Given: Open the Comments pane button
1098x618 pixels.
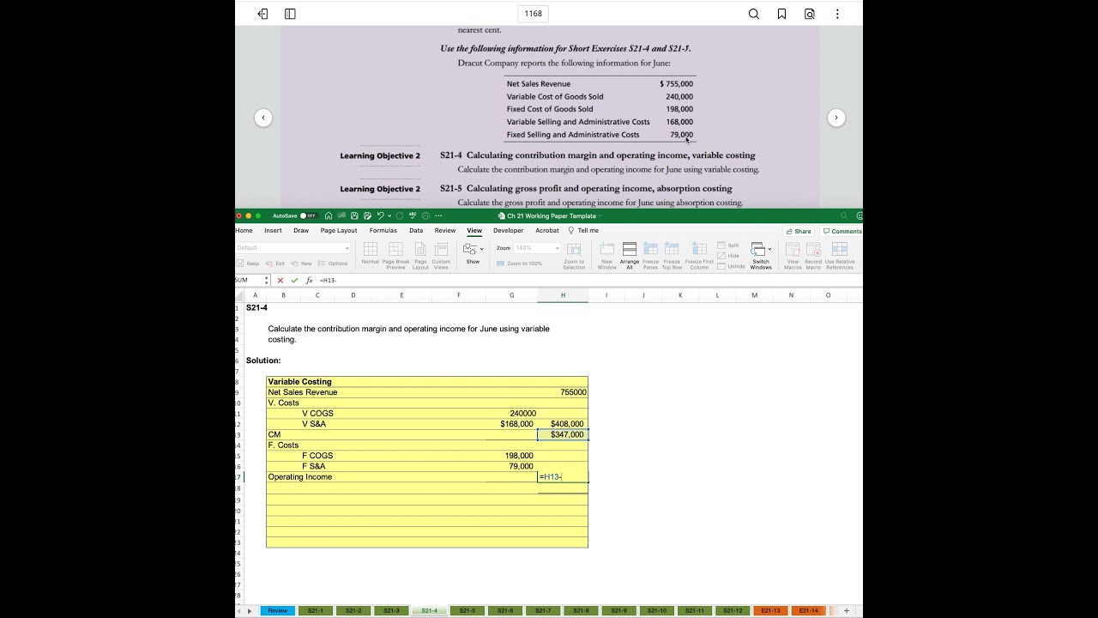Looking at the screenshot, I should point(842,231).
